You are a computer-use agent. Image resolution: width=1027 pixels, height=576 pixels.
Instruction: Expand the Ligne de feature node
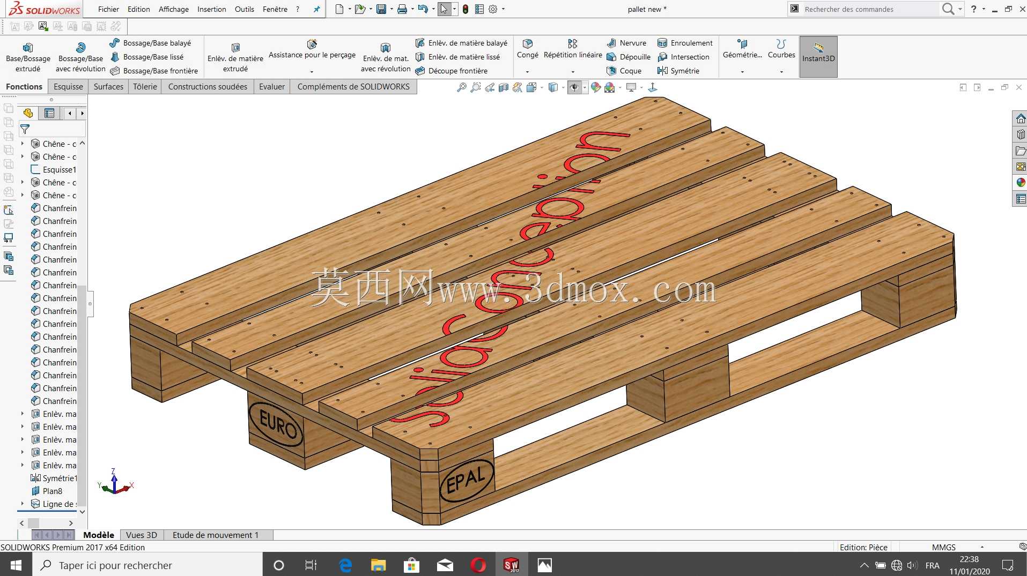coord(23,504)
